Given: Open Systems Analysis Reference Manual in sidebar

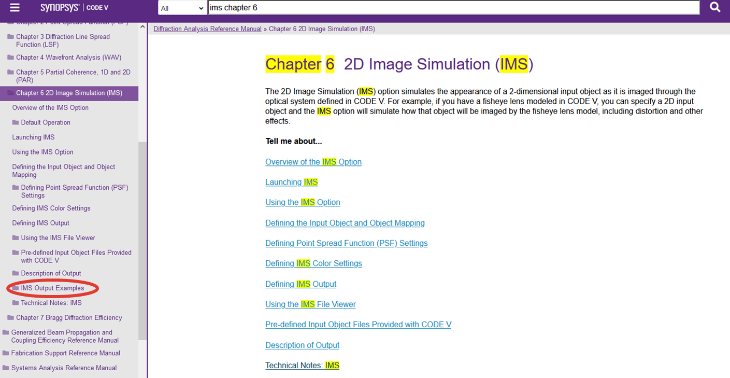Looking at the screenshot, I should point(64,368).
